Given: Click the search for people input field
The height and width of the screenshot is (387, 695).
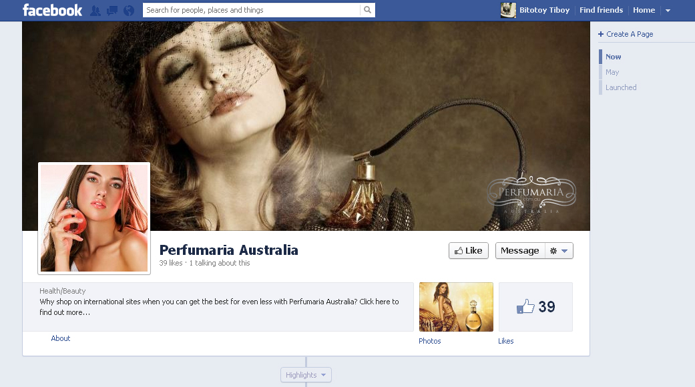Looking at the screenshot, I should pos(252,10).
